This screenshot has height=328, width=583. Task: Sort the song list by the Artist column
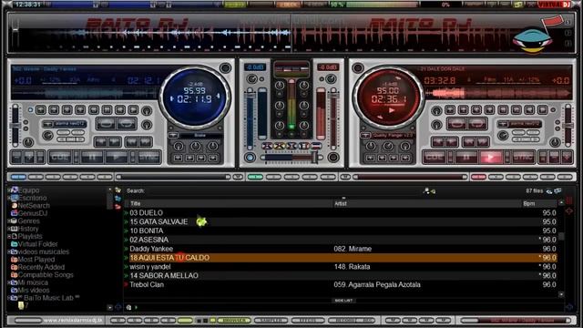427,203
